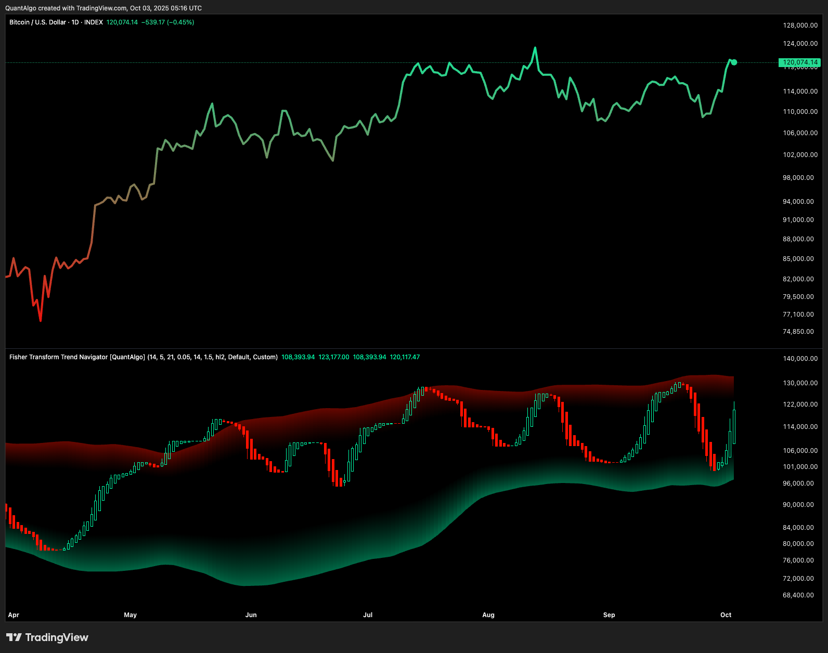
Task: Click the 80,000.00 indicator scale label
Action: pos(798,544)
